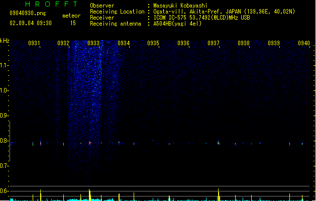Click the 0936 time marker
The width and height of the screenshot is (316, 201).
pos(183,43)
